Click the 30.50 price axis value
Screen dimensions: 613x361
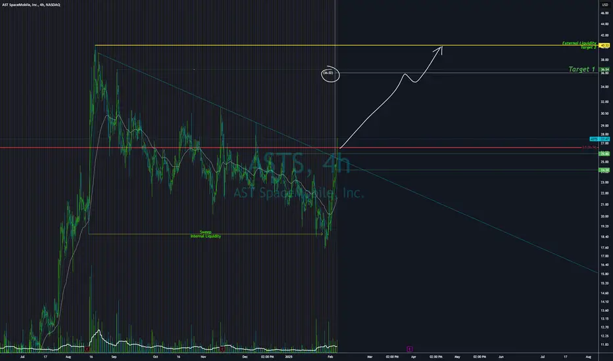point(604,114)
